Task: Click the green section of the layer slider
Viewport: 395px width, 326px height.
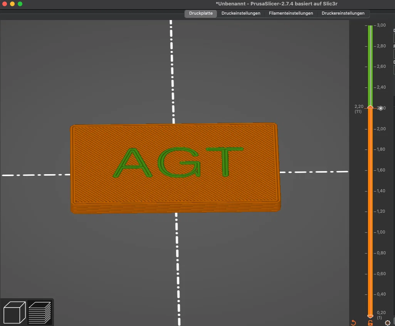Action: pos(370,66)
